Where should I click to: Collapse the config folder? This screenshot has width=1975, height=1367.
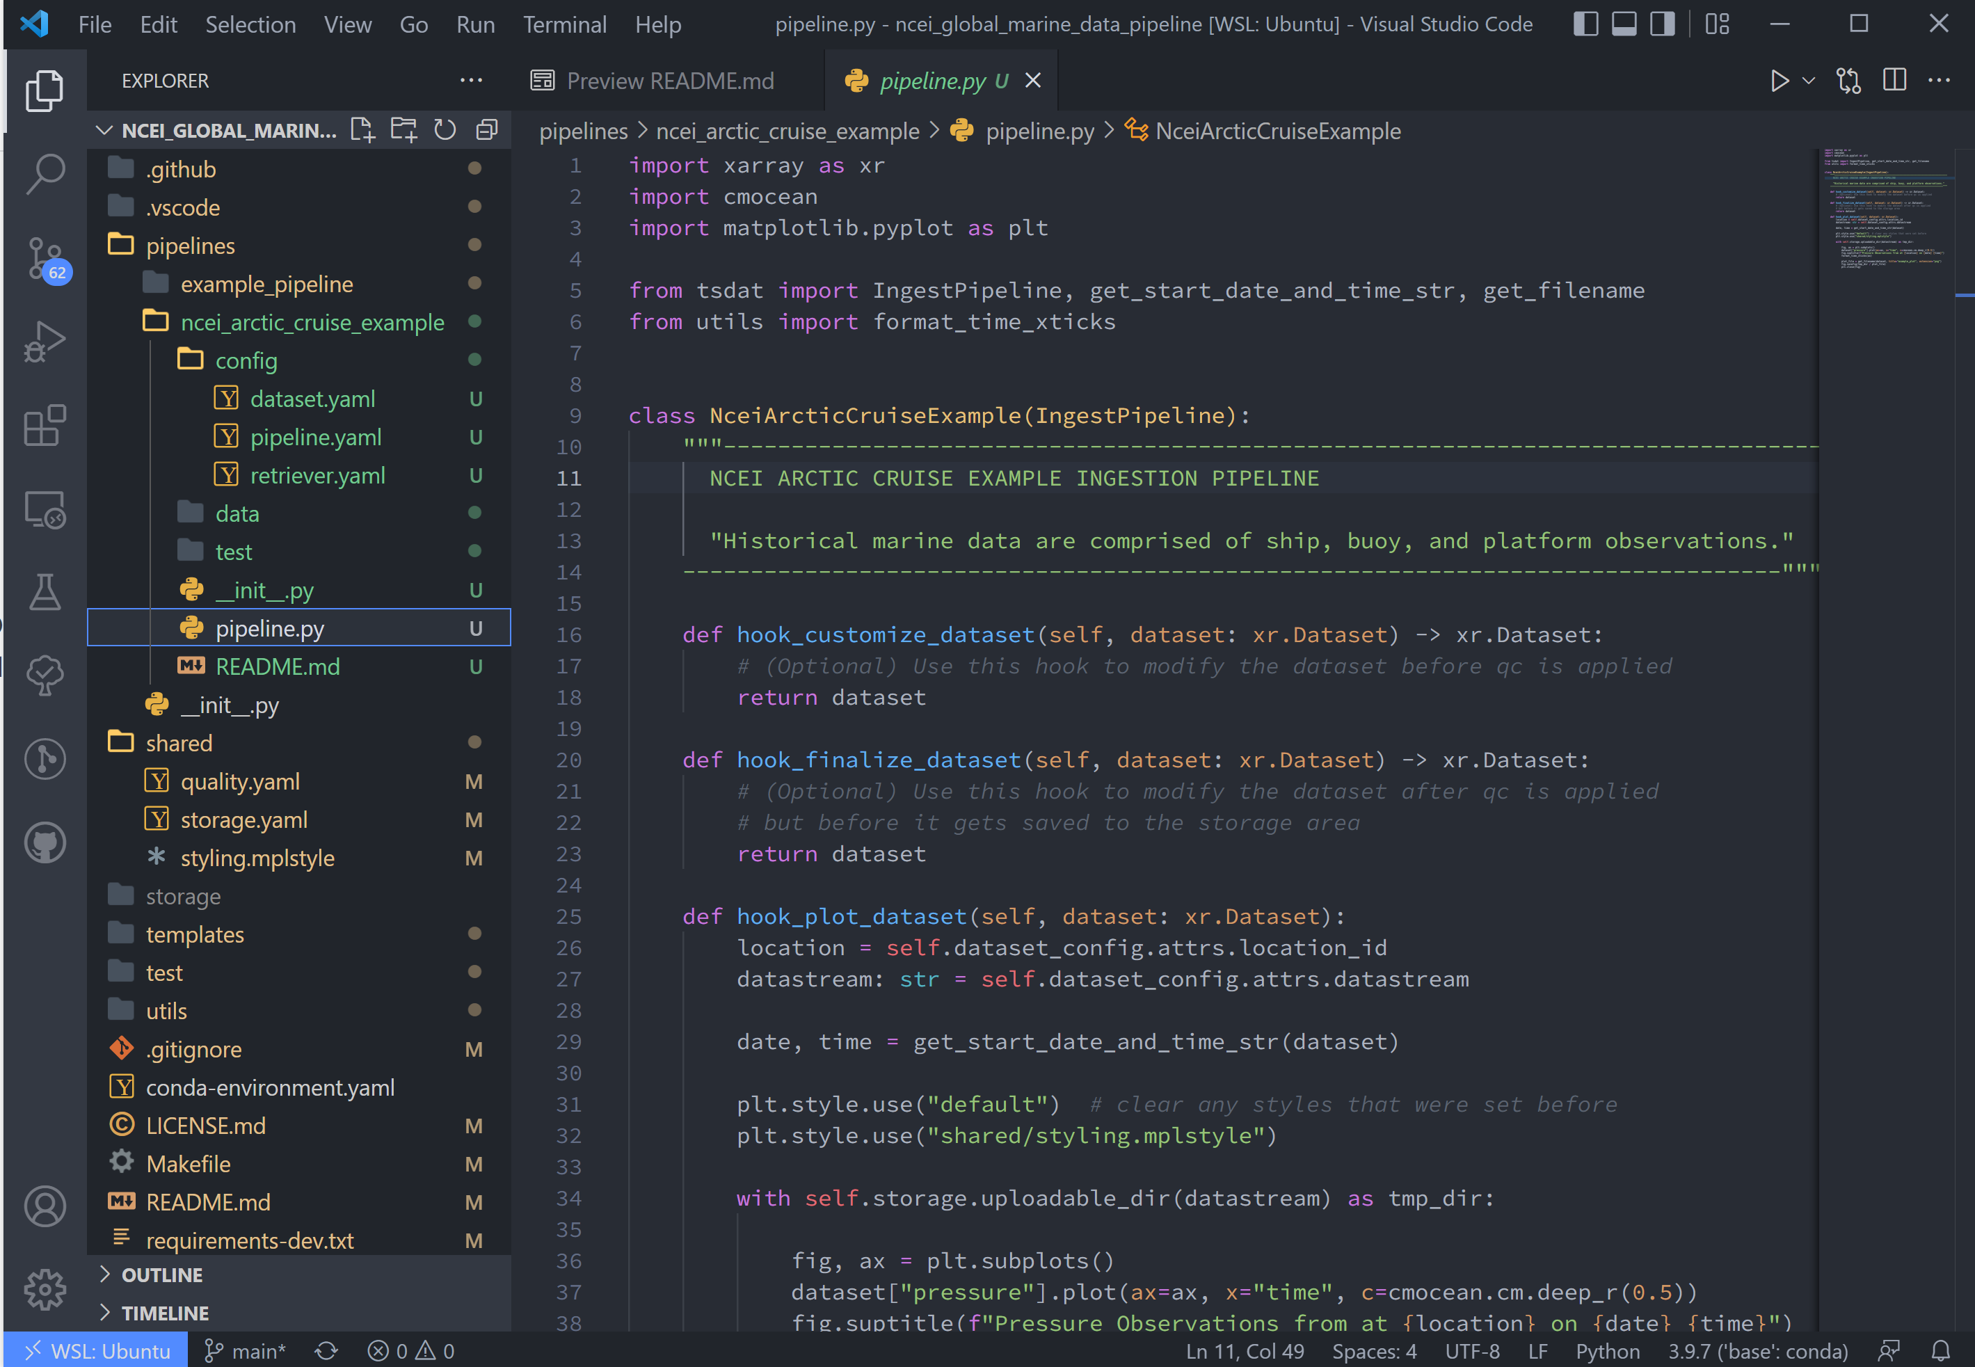(x=300, y=360)
